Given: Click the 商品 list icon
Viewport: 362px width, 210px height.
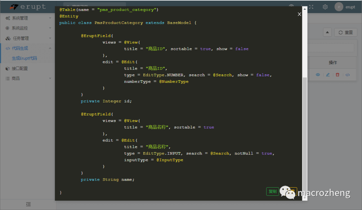Looking at the screenshot, I should click(7, 79).
